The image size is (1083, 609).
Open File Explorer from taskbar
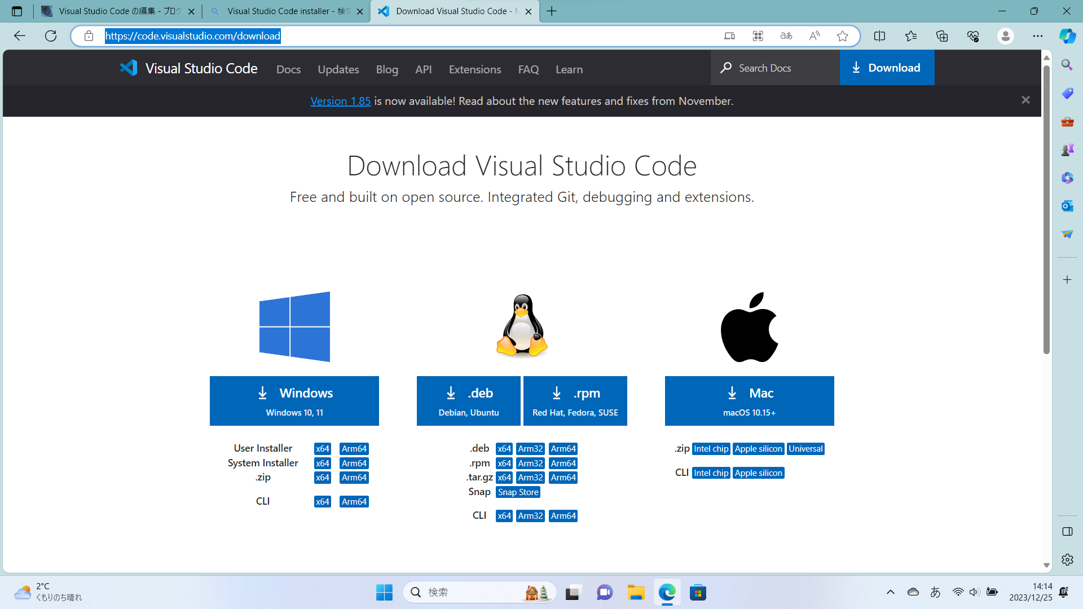[x=636, y=592]
